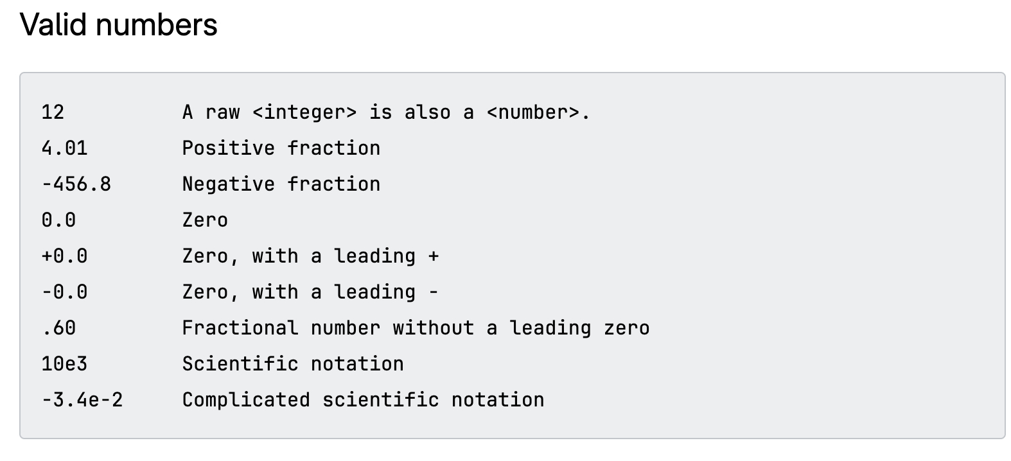Click the plain "Zero" description
Screen dimensions: 1011x461
point(205,220)
